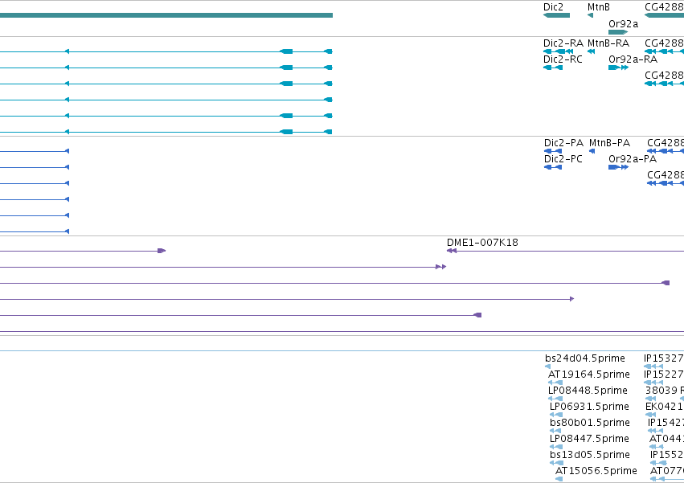Click the bs80b01.5prime EST label
Screen dimensions: 684x483
tap(590, 423)
